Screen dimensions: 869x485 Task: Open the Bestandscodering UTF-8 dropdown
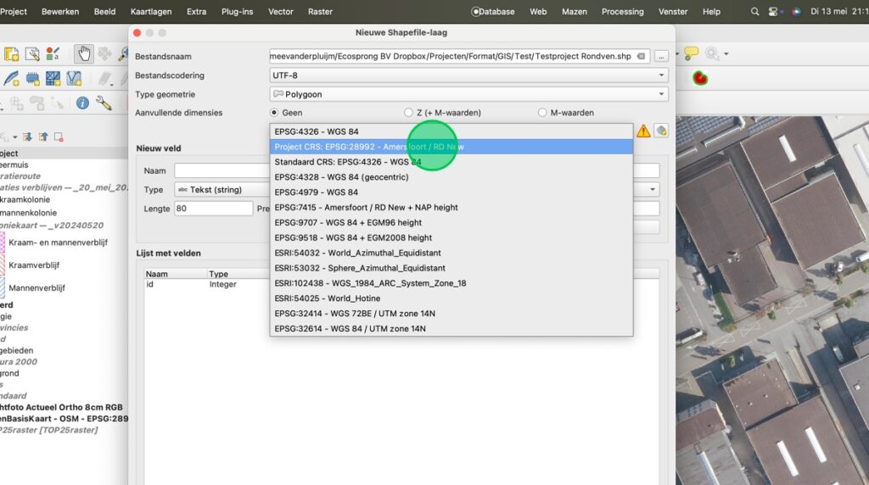(468, 75)
